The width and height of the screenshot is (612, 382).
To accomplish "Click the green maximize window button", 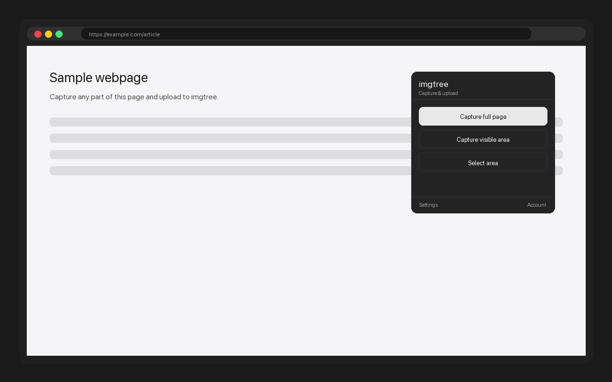I will point(59,34).
